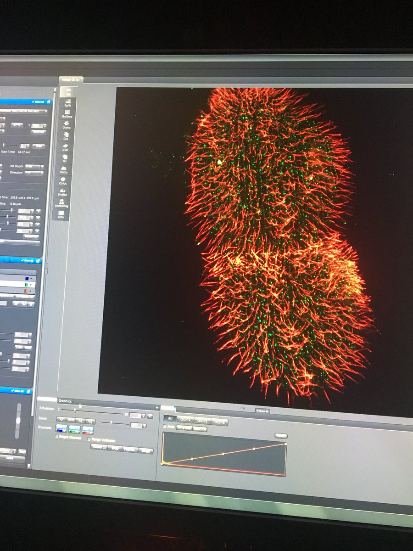Open the Cut view
Screen dimensions: 413x551
66,136
